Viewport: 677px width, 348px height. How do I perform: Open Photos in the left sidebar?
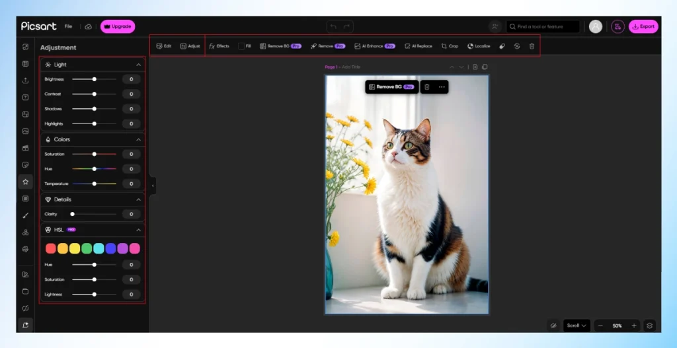26,131
